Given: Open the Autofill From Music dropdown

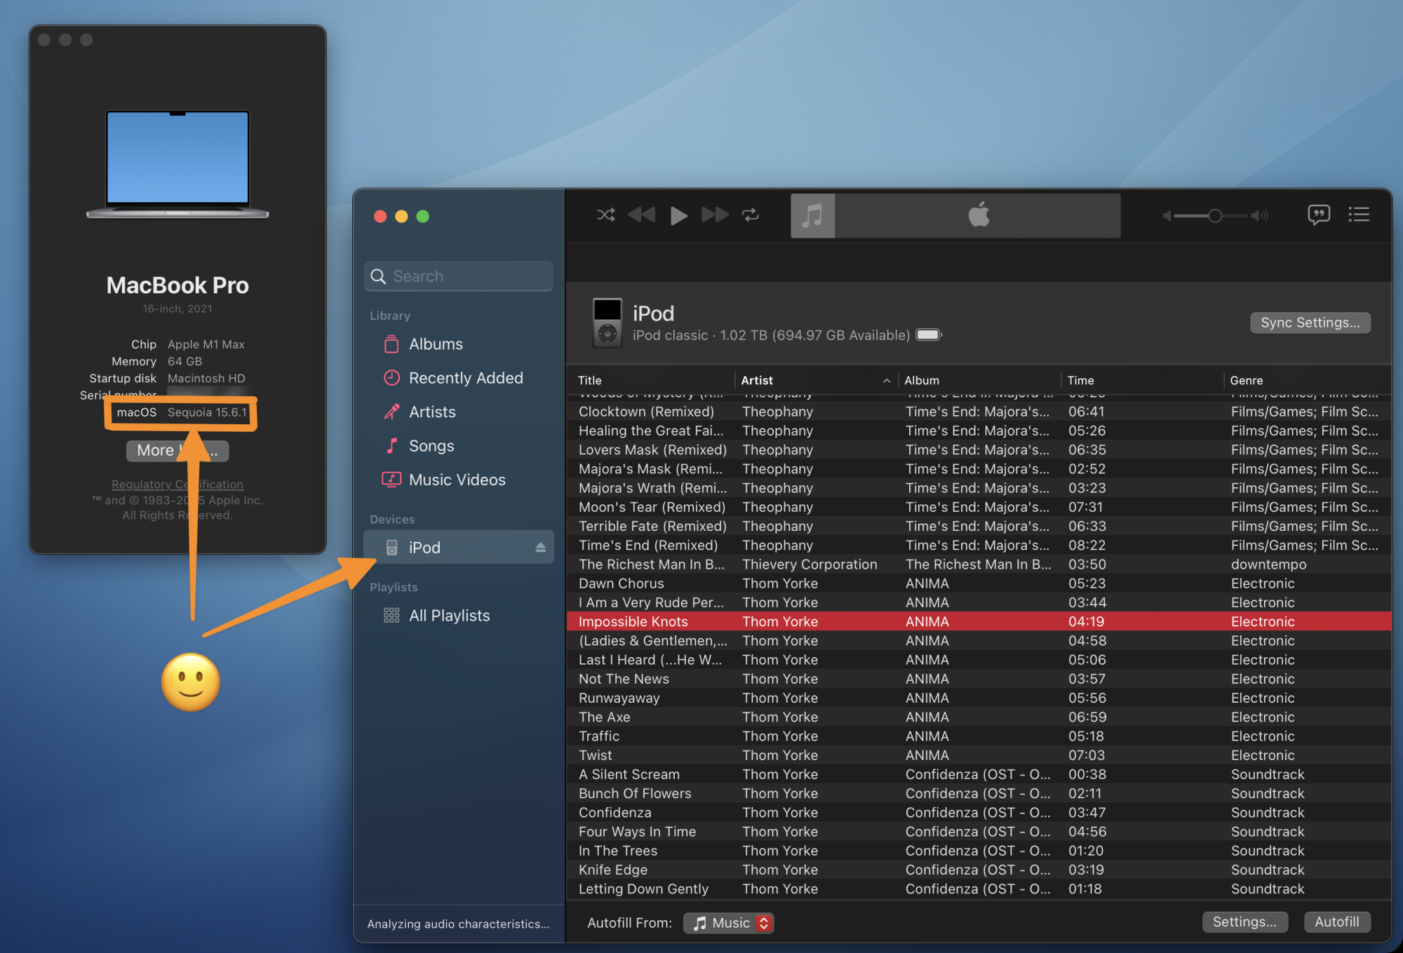Looking at the screenshot, I should (x=729, y=923).
